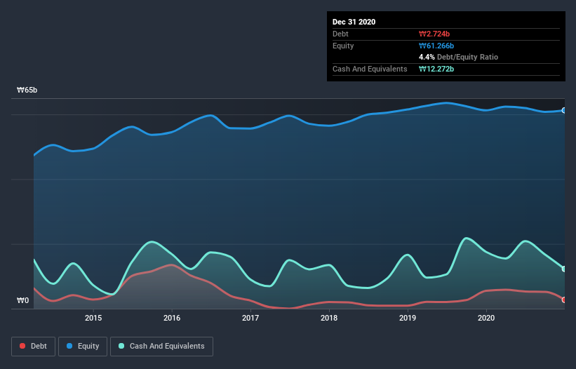Toggle the Equity series legend button

pos(83,347)
